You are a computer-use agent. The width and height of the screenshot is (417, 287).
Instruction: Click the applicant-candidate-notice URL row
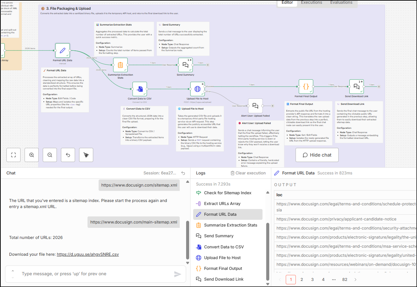346,219
